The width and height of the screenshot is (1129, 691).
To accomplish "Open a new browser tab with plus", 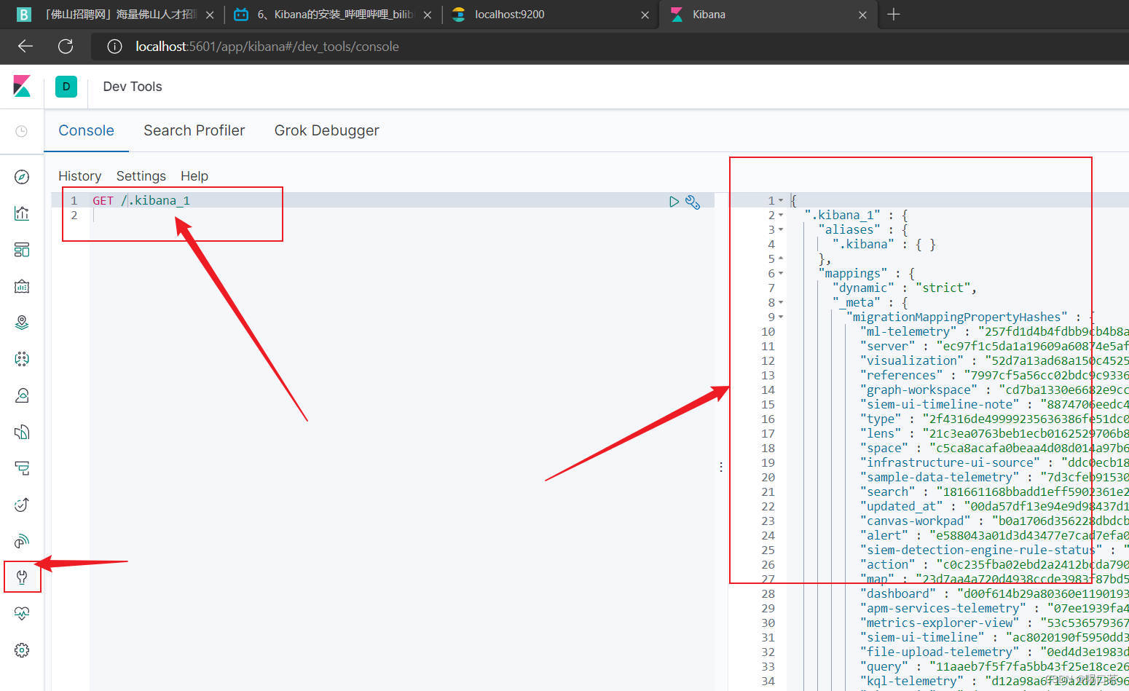I will coord(894,15).
